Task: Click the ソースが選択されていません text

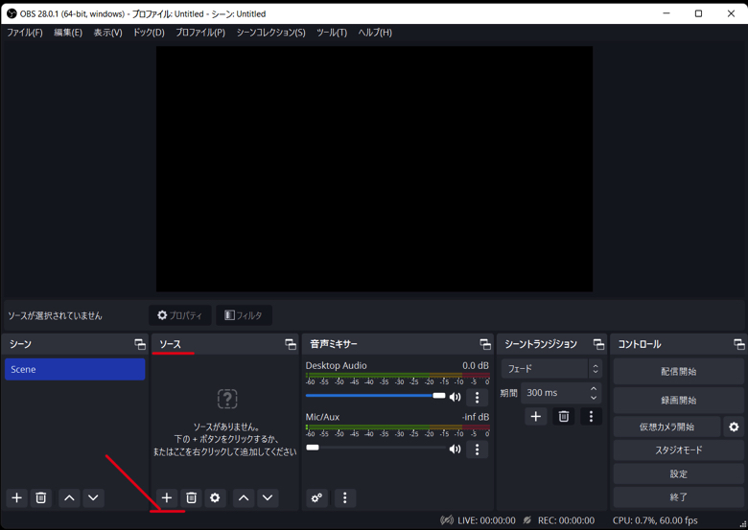Action: click(55, 315)
